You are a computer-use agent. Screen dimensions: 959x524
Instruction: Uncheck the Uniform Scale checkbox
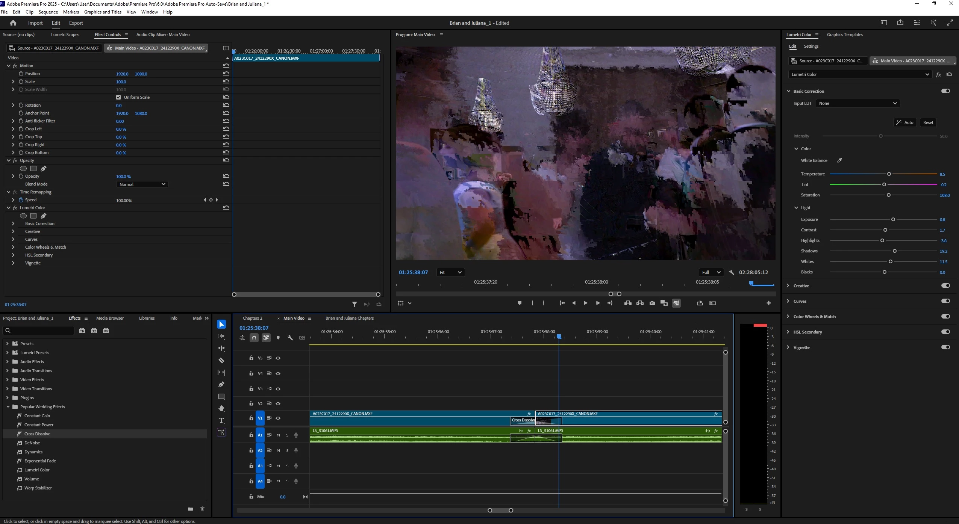[x=118, y=97]
